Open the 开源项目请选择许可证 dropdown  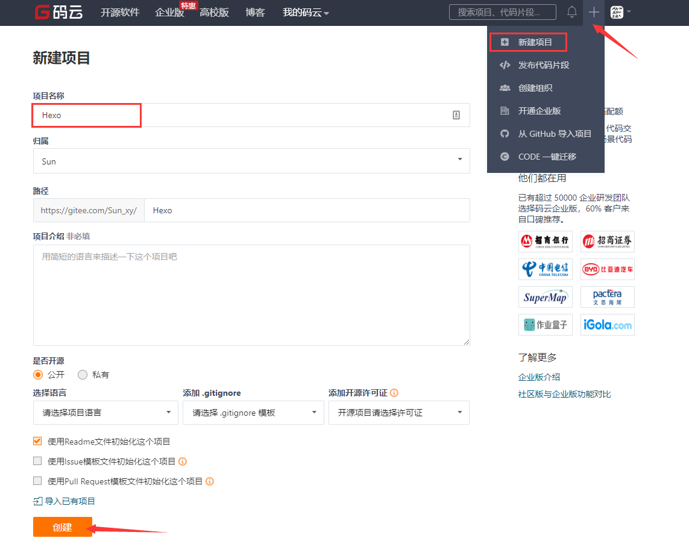[399, 413]
